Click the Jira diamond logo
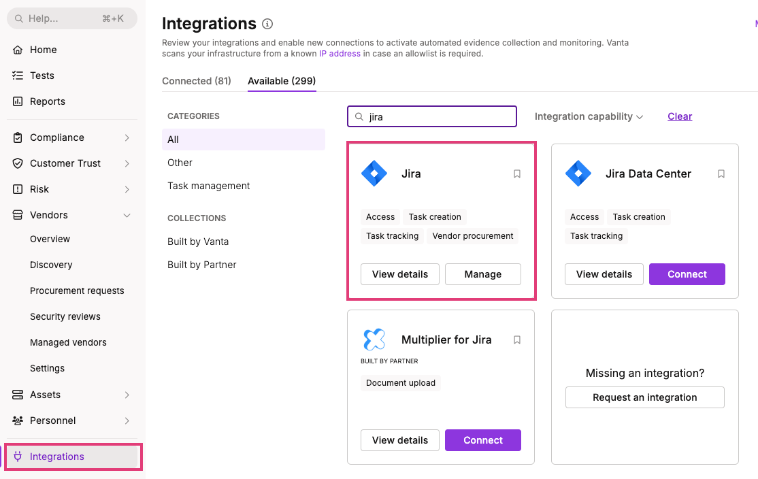 tap(374, 173)
